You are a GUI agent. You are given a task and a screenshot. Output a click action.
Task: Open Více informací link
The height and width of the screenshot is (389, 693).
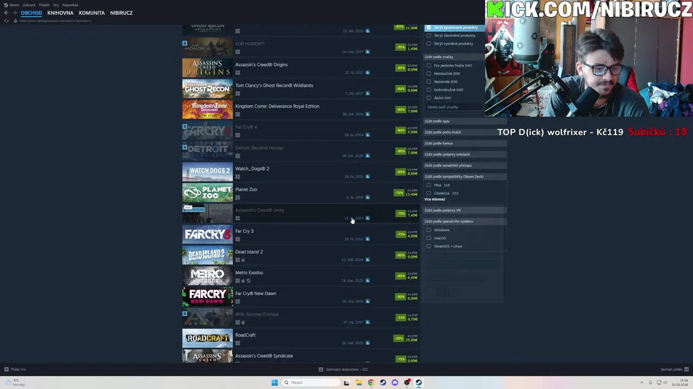(435, 199)
